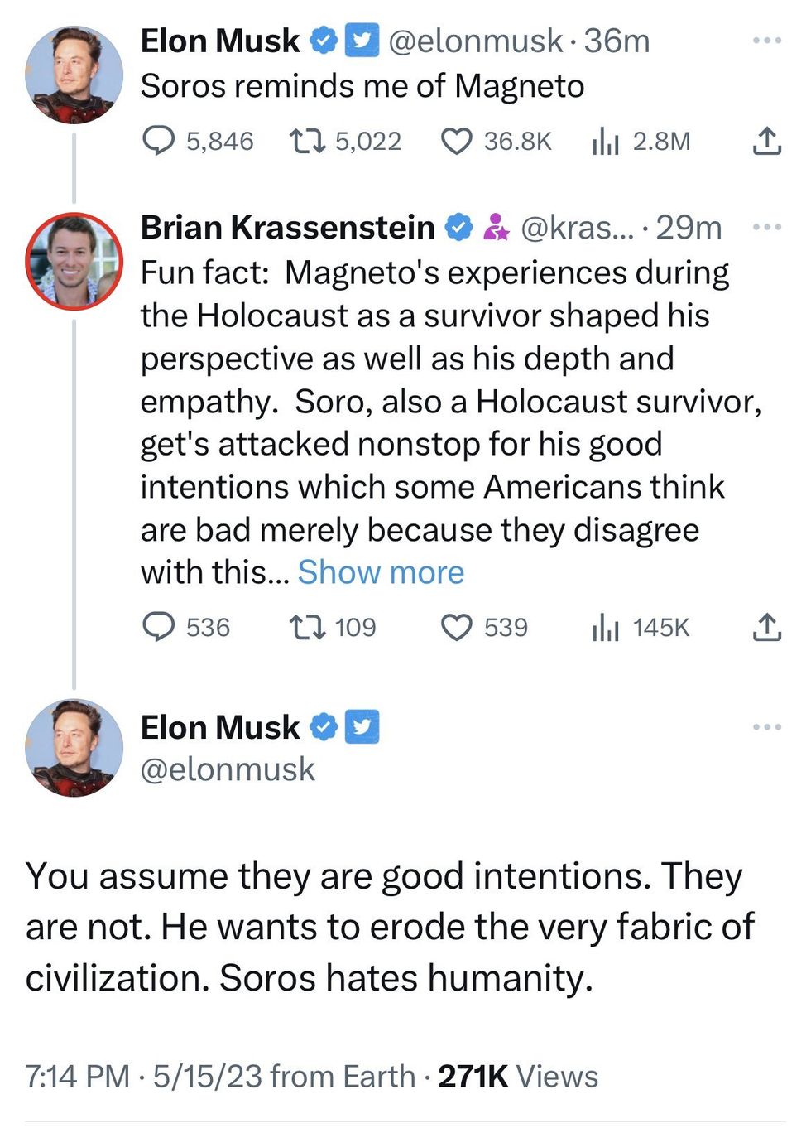View analytics showing 145K views
This screenshot has height=1128, width=811.
[606, 628]
